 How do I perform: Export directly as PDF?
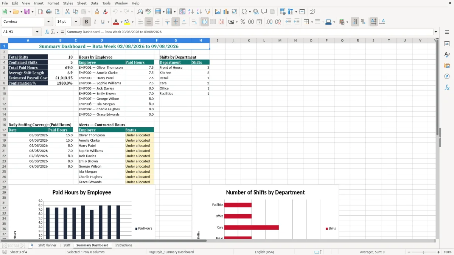click(x=40, y=12)
